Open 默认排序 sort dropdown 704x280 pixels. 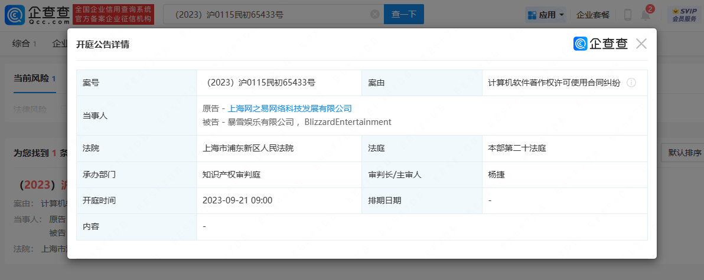683,153
